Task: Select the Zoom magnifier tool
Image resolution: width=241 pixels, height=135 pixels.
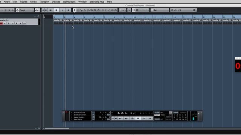Action: coord(92,10)
